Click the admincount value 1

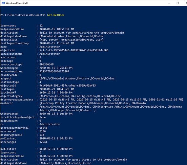[x=40, y=57]
